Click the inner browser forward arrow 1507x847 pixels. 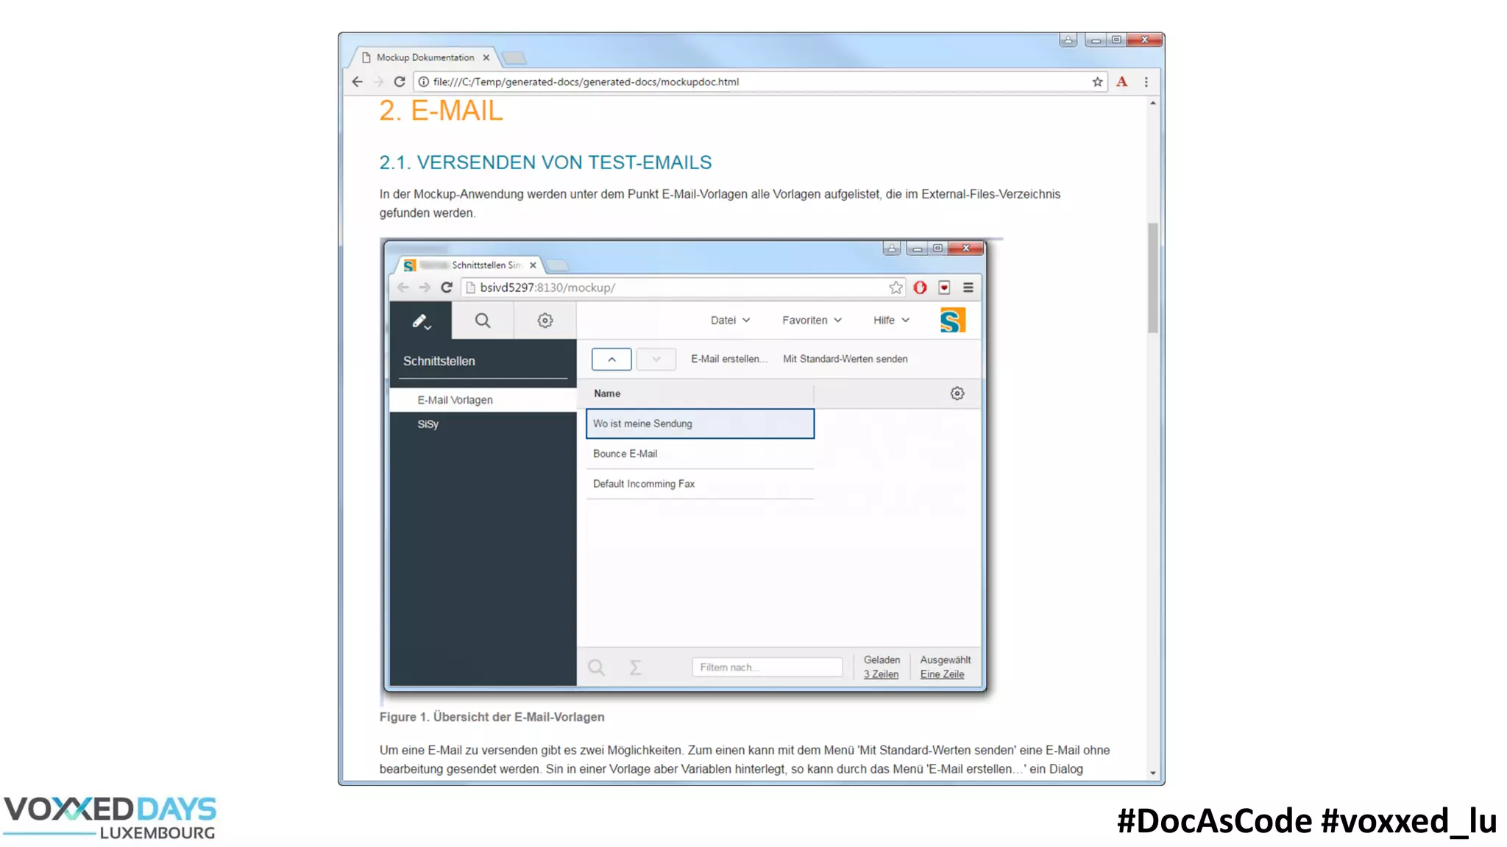425,287
